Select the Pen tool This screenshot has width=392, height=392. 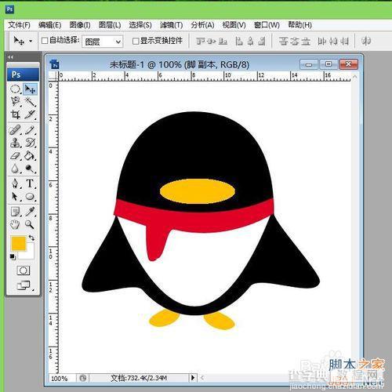(x=16, y=183)
